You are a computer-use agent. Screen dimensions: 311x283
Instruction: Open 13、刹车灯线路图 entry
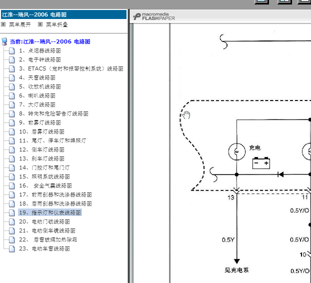point(41,158)
